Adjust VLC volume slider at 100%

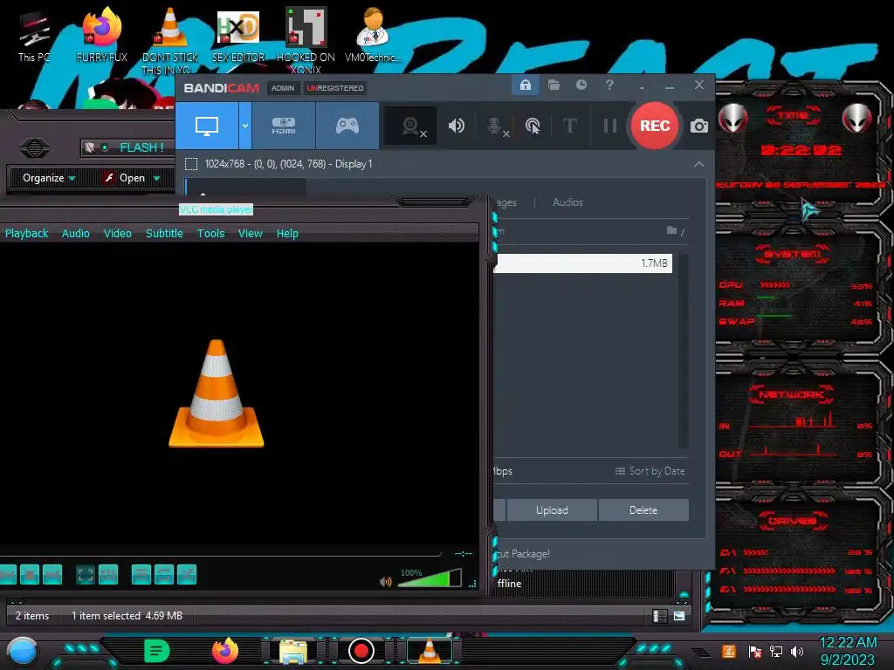[x=430, y=578]
